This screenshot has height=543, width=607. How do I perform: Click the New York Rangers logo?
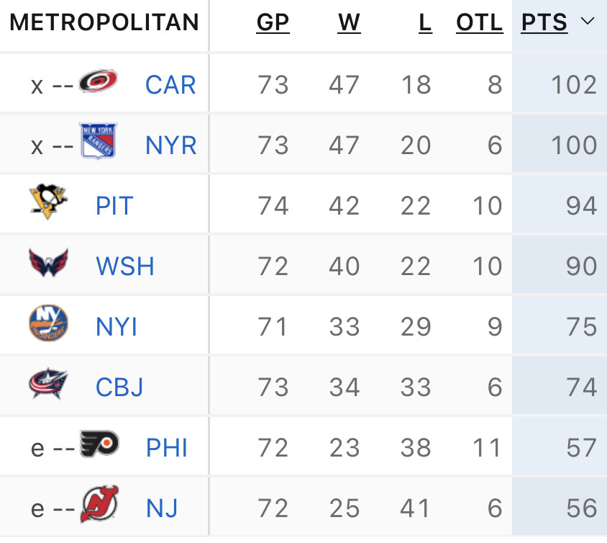click(x=99, y=142)
